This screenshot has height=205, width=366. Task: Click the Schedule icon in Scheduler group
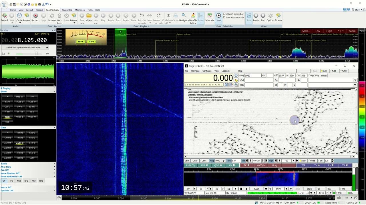point(209,16)
